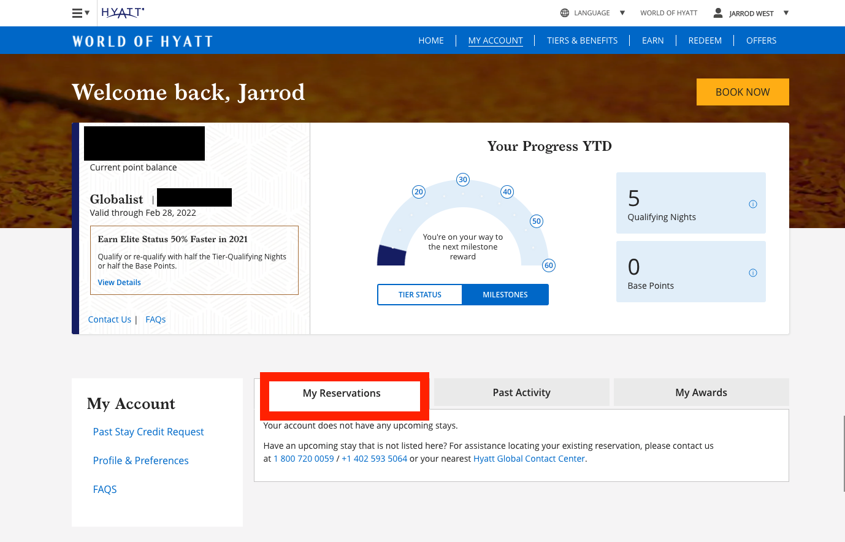
Task: Click 'Welcome back, Jarrod' heading
Action: pos(188,93)
